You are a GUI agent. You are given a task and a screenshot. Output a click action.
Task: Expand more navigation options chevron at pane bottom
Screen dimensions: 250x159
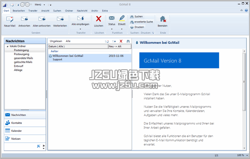click(x=44, y=146)
